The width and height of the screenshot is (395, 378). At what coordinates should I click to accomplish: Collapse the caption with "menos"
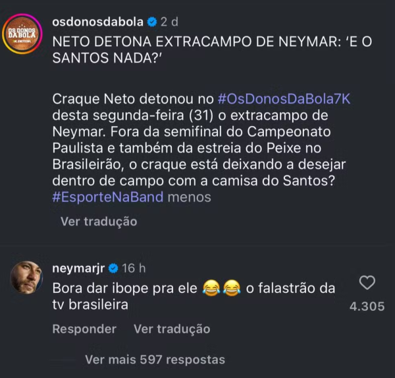coord(190,197)
